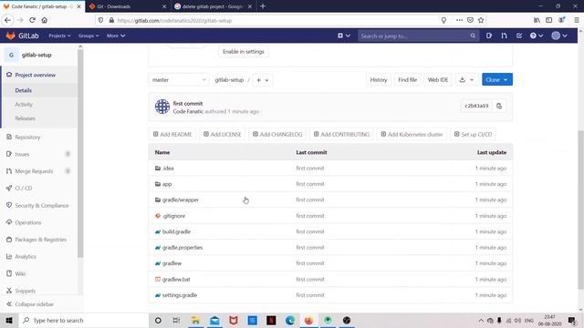Viewport: 584px width, 328px height.
Task: Open the gradlew file
Action: click(x=172, y=263)
